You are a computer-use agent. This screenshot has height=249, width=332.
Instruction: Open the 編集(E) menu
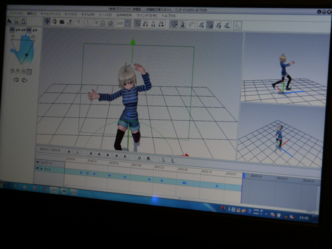[32, 14]
